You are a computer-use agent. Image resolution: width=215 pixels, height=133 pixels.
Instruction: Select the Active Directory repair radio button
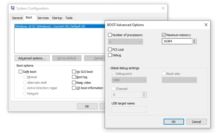click(x=25, y=88)
